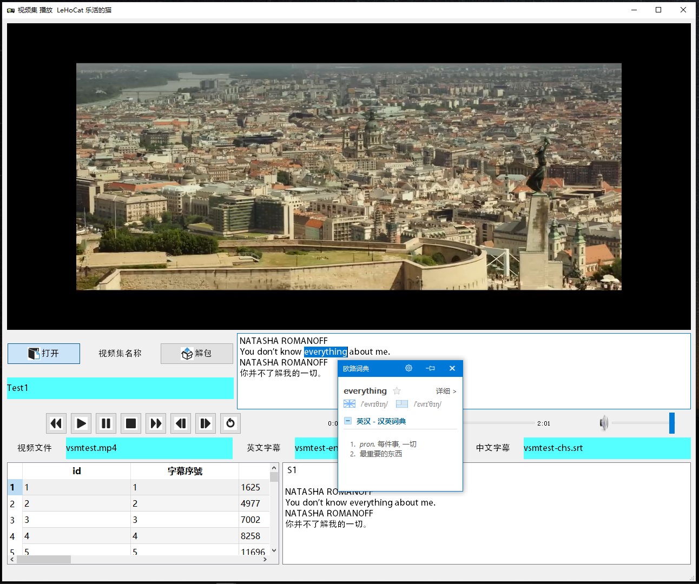Pin the 欧路词典 dictionary popup
The height and width of the screenshot is (584, 699).
(x=430, y=368)
